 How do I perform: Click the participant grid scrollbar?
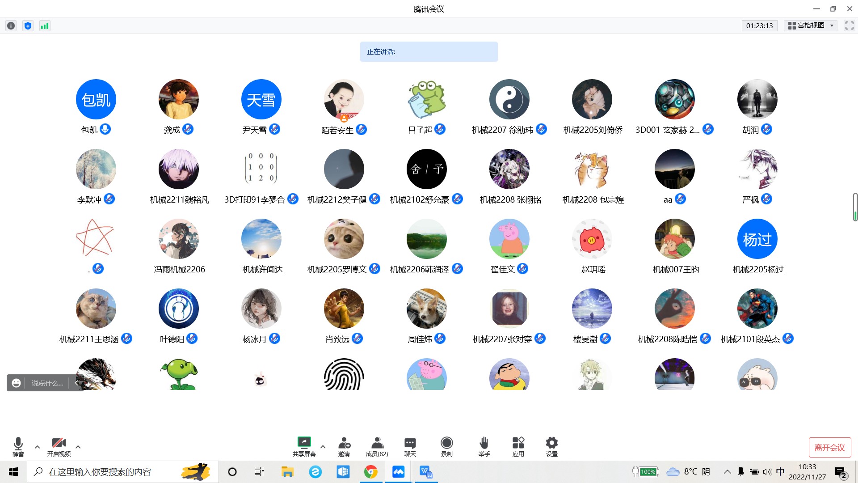[855, 207]
